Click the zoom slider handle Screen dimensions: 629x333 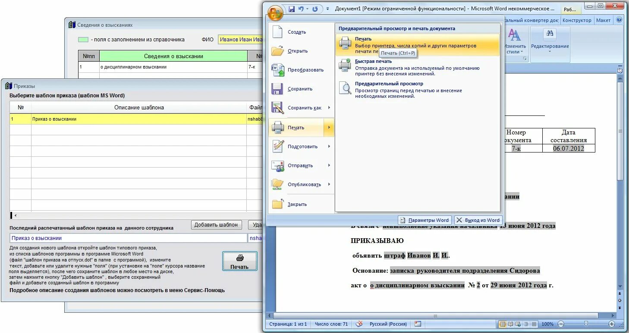(585, 324)
